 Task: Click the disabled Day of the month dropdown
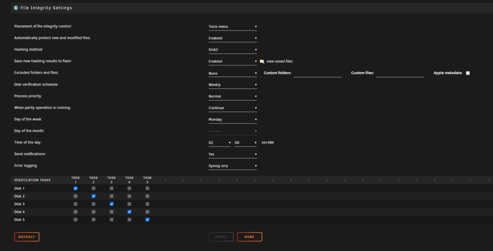point(233,131)
